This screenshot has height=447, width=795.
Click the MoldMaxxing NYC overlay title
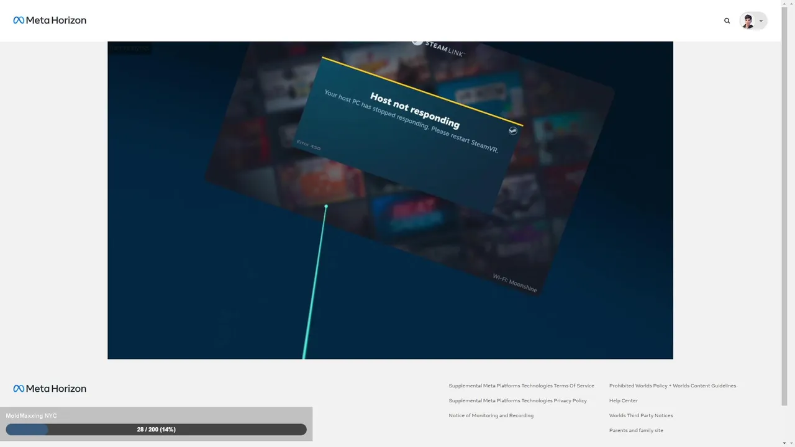[x=31, y=416]
